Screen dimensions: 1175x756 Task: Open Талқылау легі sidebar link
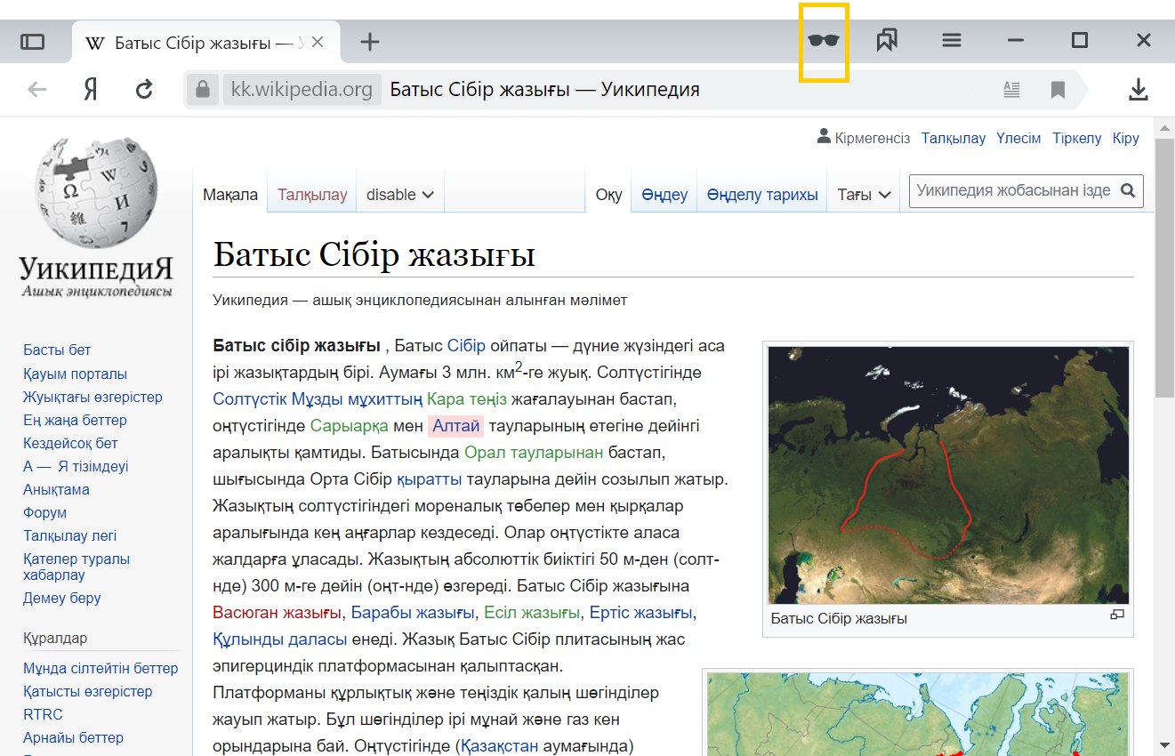pos(69,535)
